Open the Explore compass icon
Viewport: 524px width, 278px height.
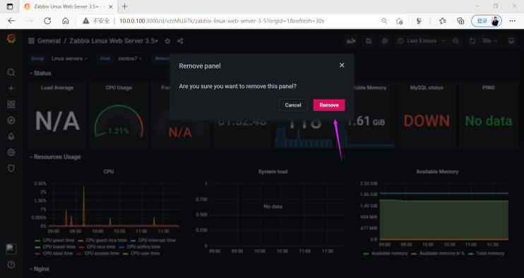point(11,121)
